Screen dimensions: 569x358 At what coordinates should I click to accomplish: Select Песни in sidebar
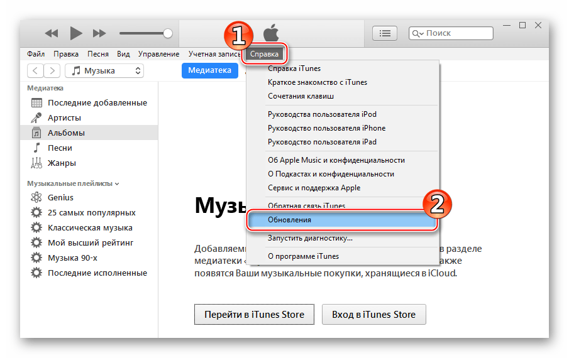pos(89,148)
